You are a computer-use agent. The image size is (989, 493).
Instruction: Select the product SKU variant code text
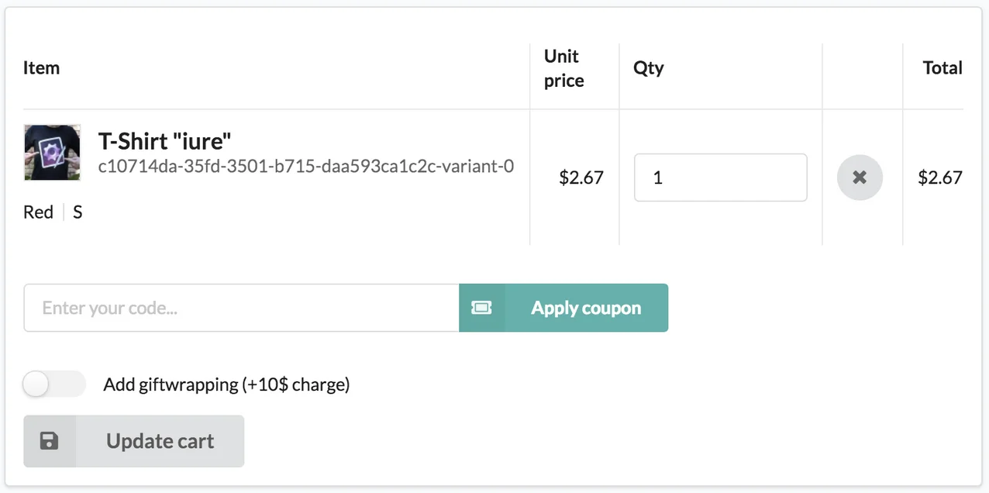(306, 166)
